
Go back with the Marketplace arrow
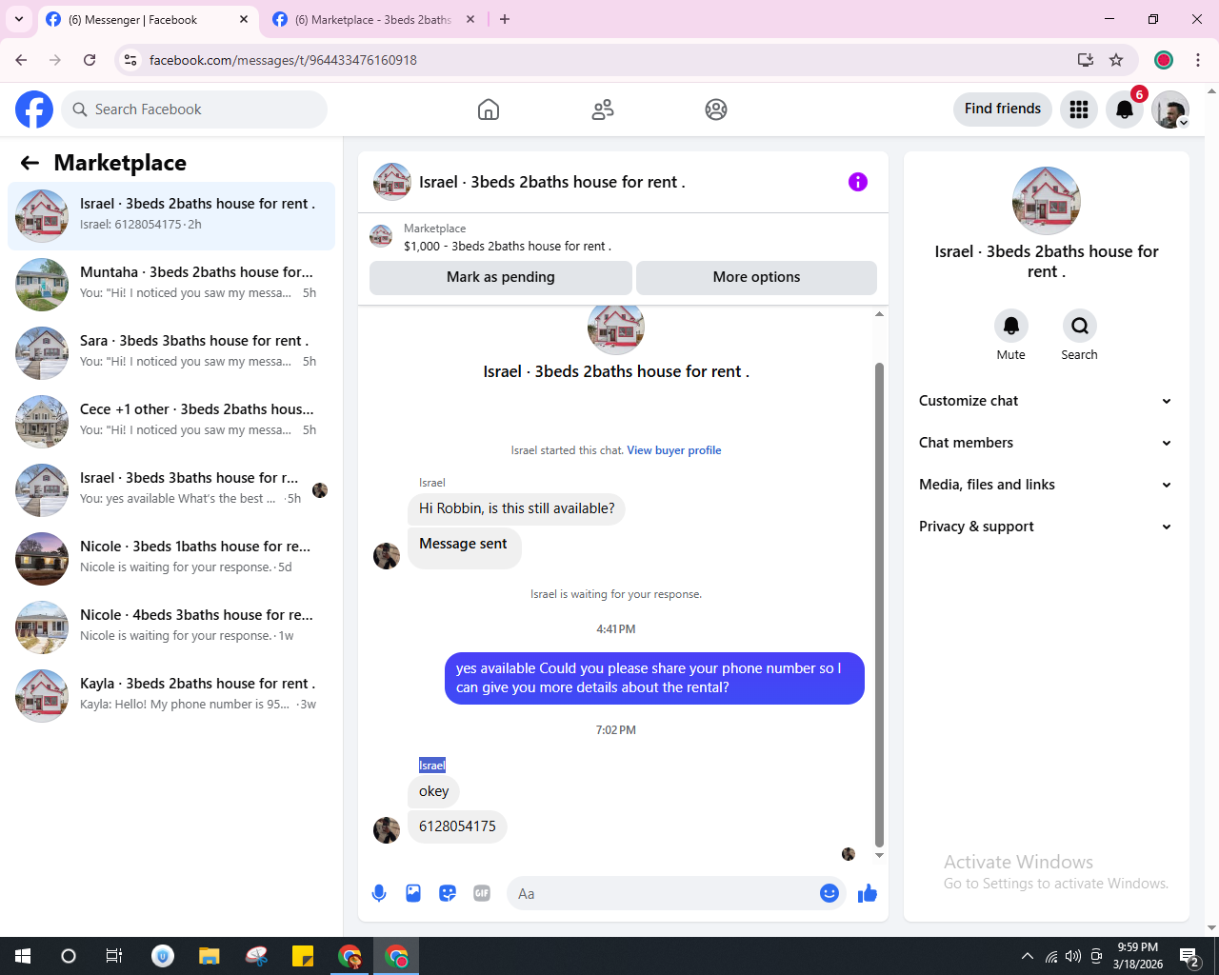(x=30, y=163)
